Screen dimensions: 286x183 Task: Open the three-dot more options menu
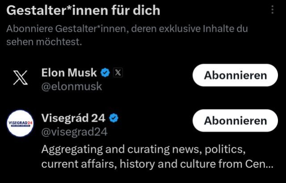pyautogui.click(x=272, y=10)
